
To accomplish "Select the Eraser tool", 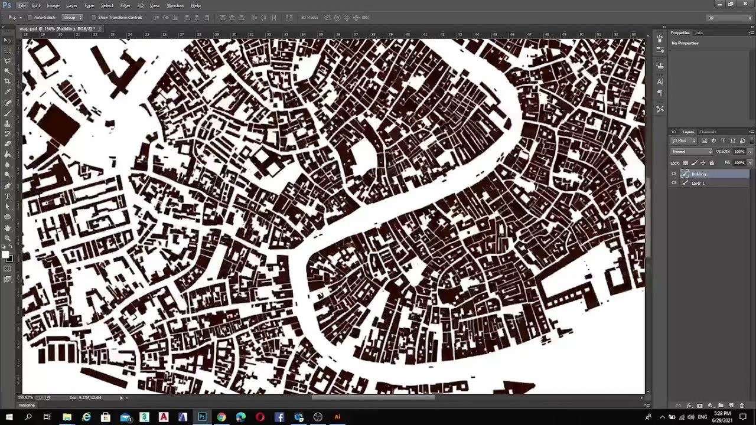I will pyautogui.click(x=8, y=143).
